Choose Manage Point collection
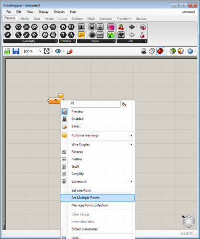Screen dimensions: 200x239 pyautogui.click(x=98, y=205)
